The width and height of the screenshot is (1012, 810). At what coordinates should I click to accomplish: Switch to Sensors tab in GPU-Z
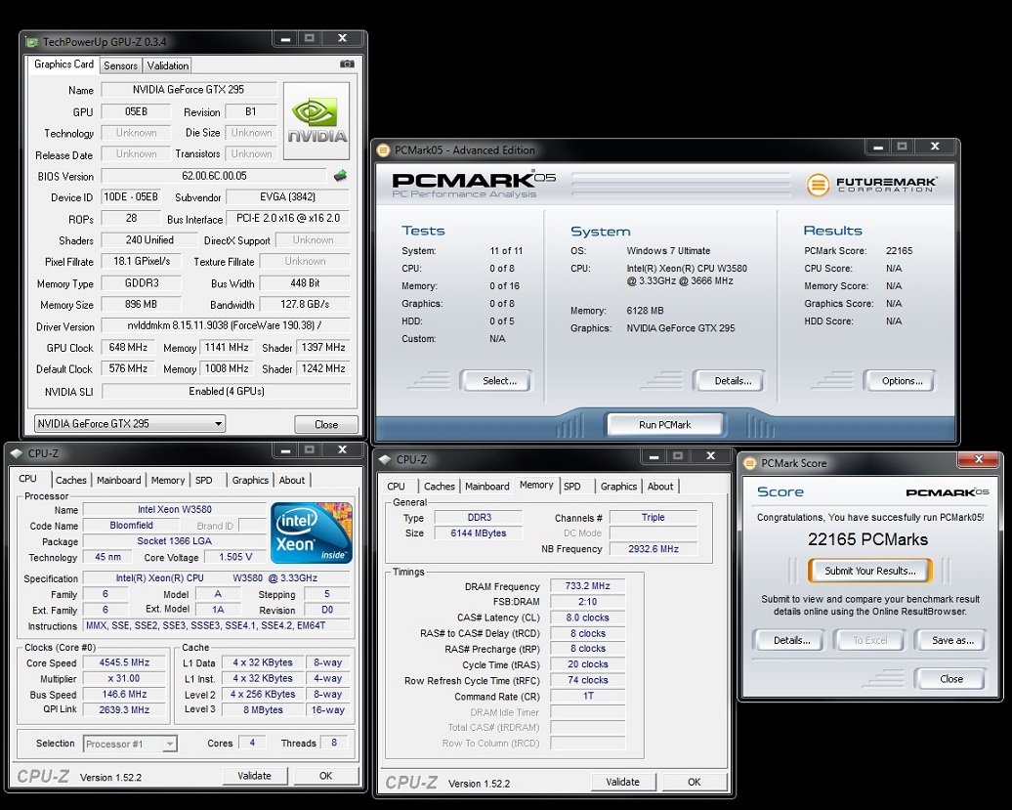pos(121,65)
